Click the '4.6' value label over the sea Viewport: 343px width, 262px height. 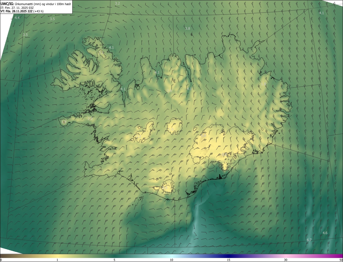click(325, 233)
